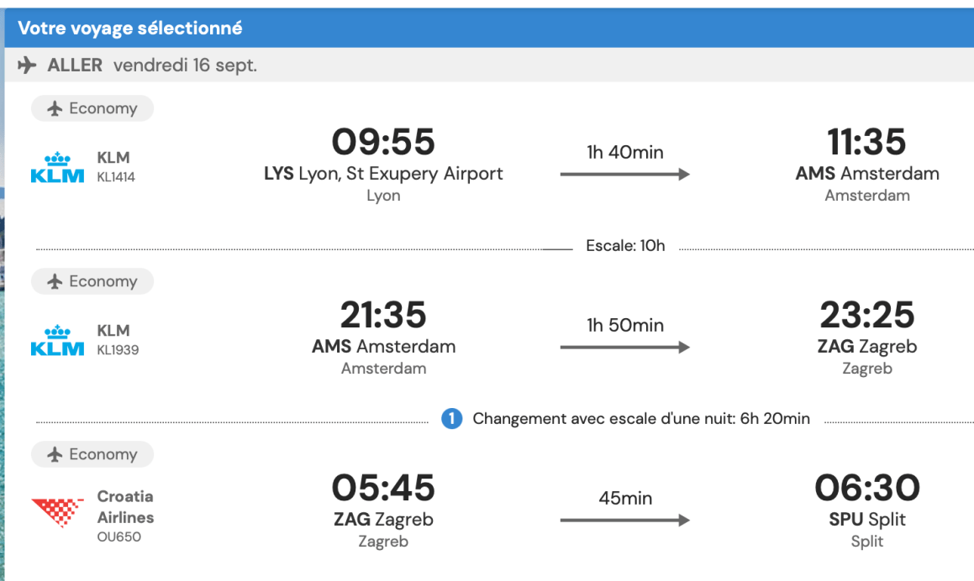Click flight number KL1414

(x=116, y=177)
